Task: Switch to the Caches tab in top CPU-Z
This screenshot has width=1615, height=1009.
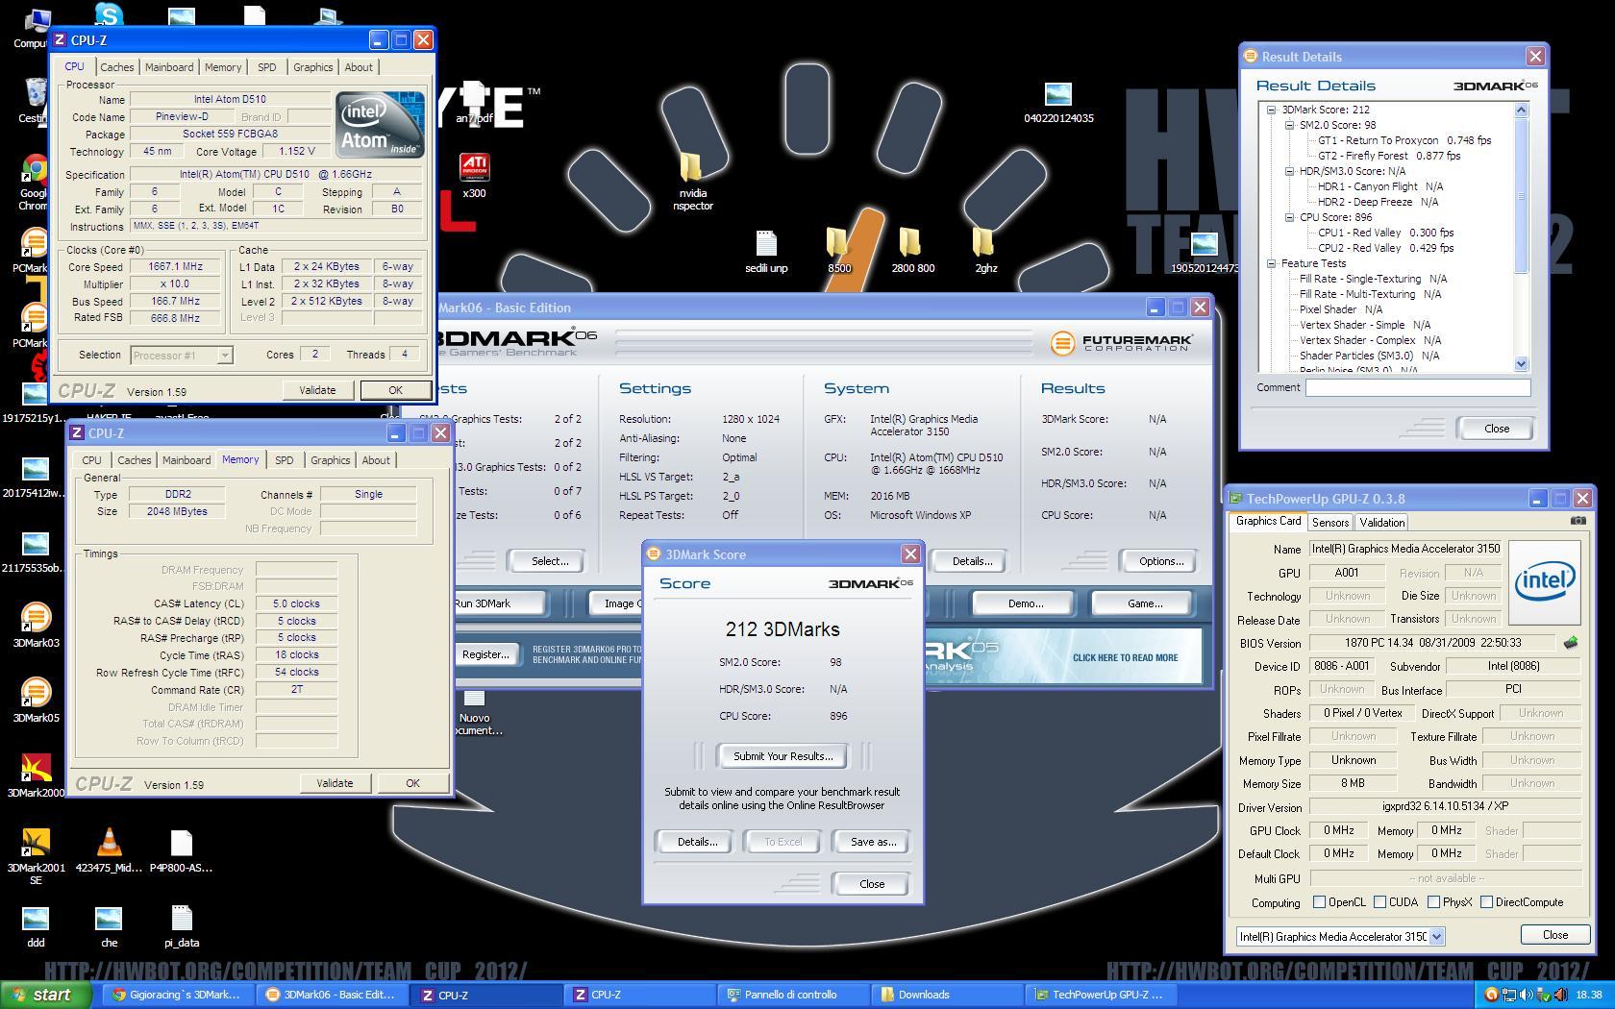Action: pos(117,67)
